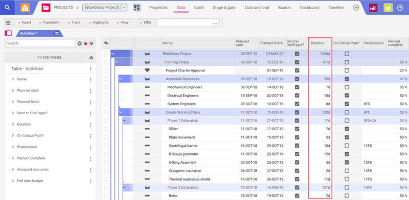Open options dots for Duration filter
This screenshot has height=200, width=409.
[x=90, y=124]
